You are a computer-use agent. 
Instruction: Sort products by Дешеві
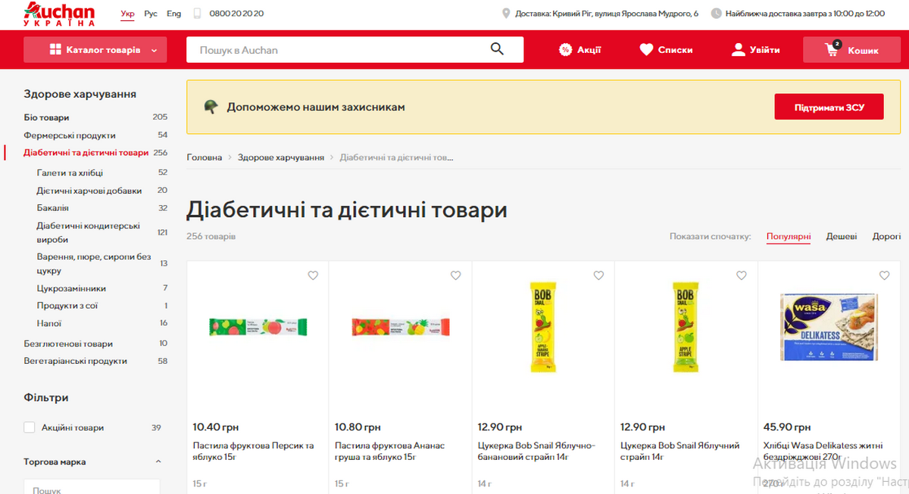(x=841, y=237)
